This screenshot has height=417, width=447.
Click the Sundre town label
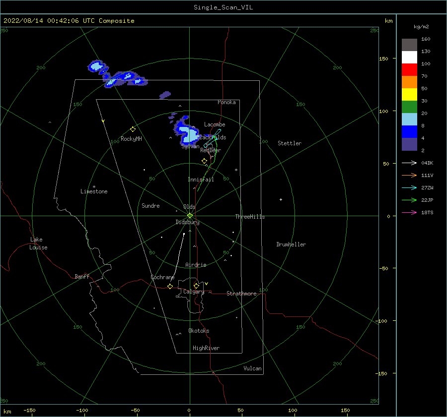(x=150, y=205)
